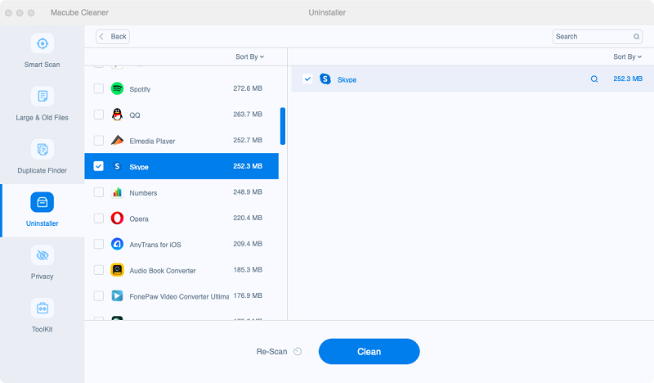Select AnyTrans for iOS name

click(x=155, y=245)
